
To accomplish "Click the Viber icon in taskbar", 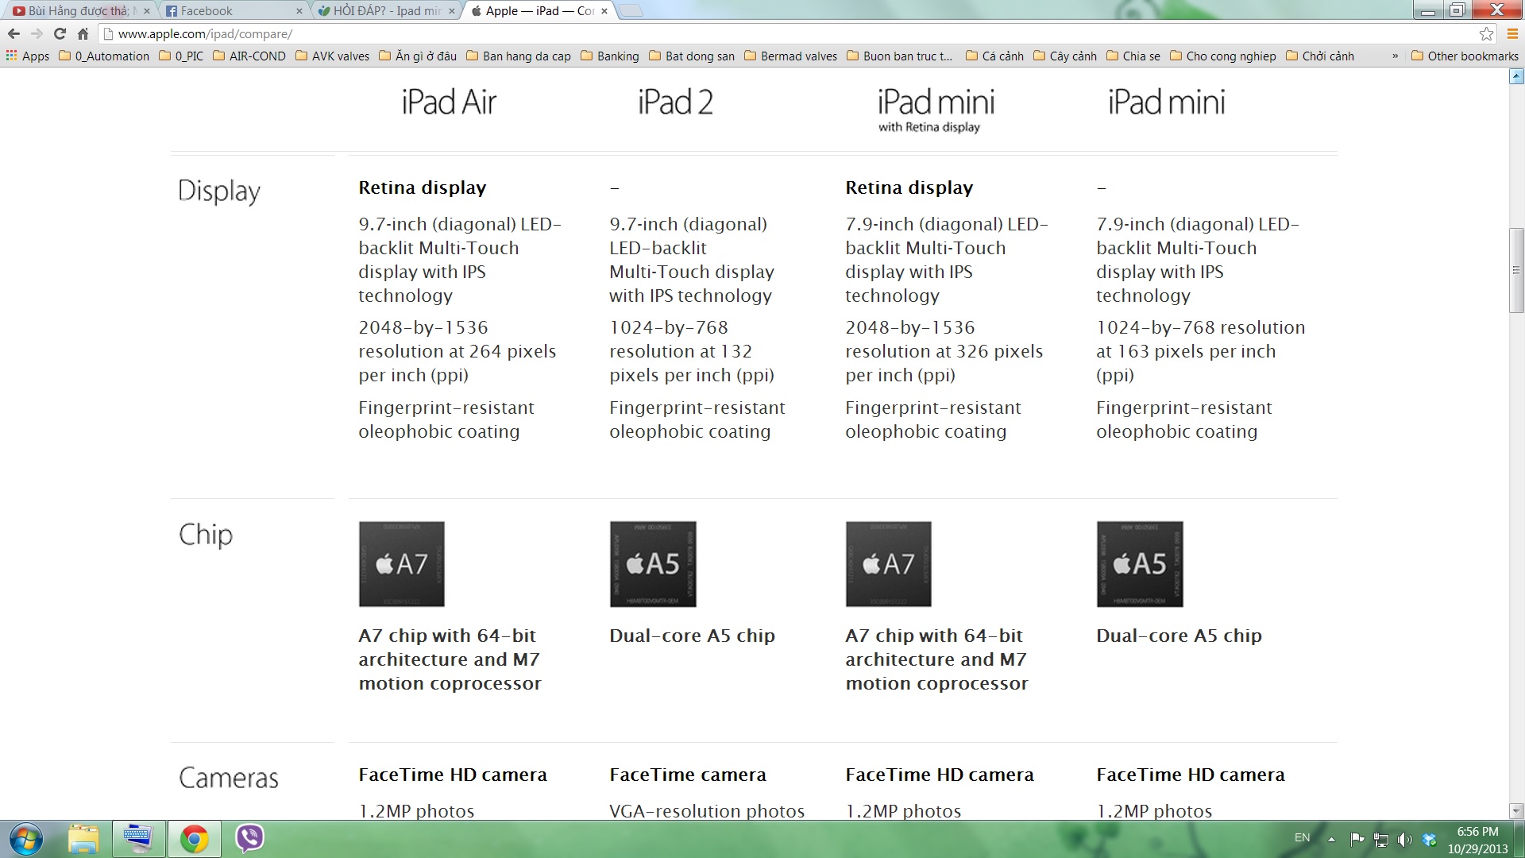I will click(x=249, y=837).
